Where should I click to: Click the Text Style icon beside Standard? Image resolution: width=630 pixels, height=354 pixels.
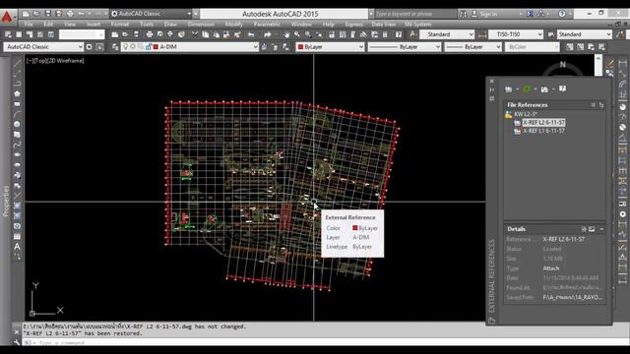pos(412,34)
